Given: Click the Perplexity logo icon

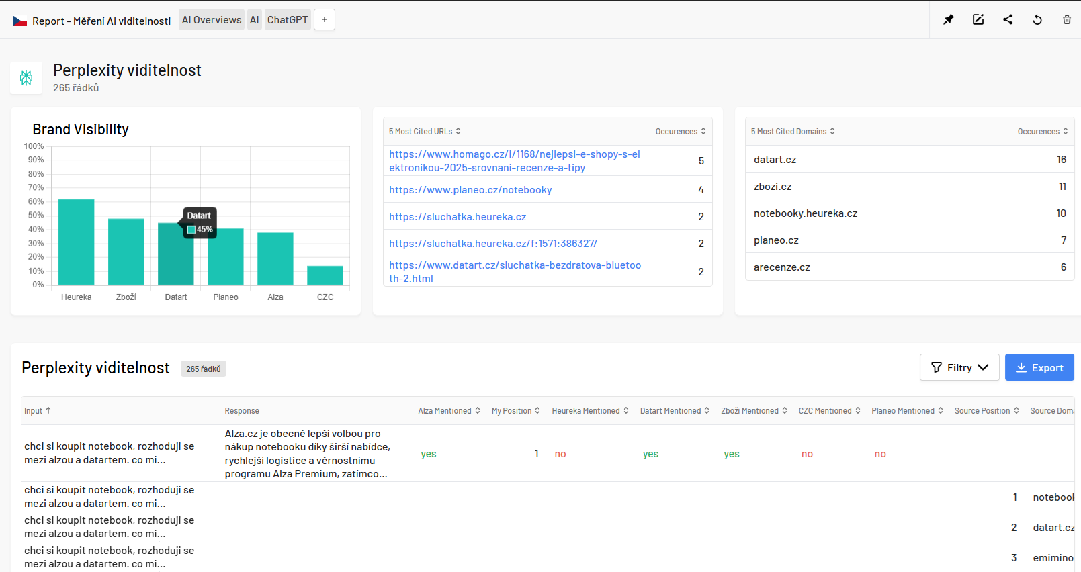Looking at the screenshot, I should click(x=26, y=78).
